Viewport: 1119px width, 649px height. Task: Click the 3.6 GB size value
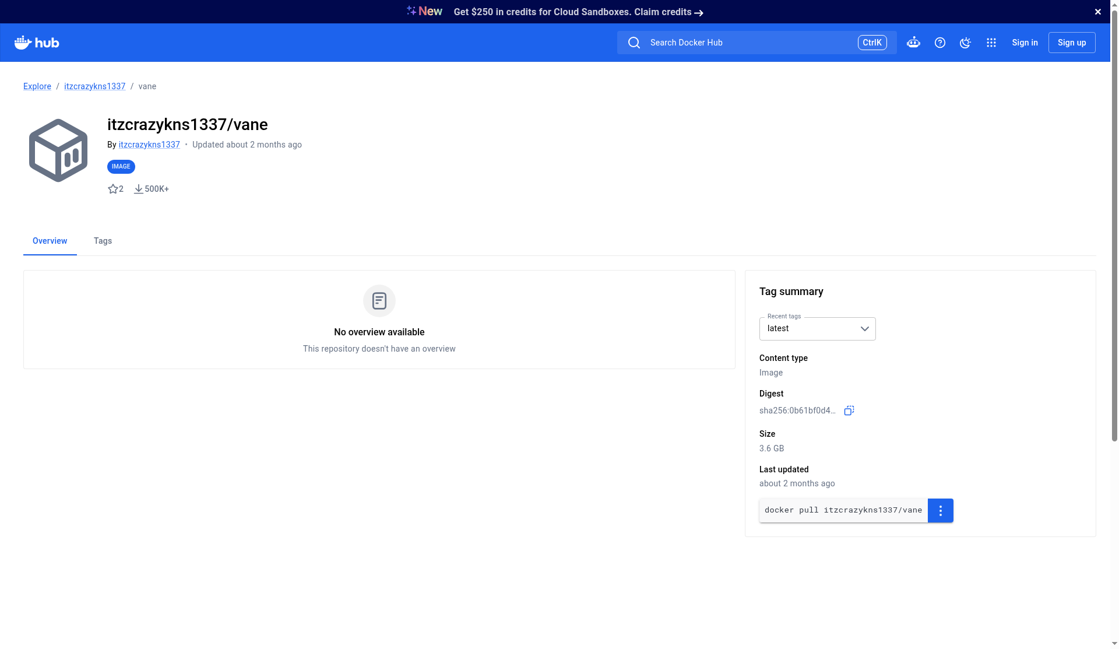click(x=772, y=448)
